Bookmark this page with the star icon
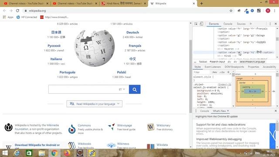Viewport: 279px width, 157px height. (x=231, y=10)
